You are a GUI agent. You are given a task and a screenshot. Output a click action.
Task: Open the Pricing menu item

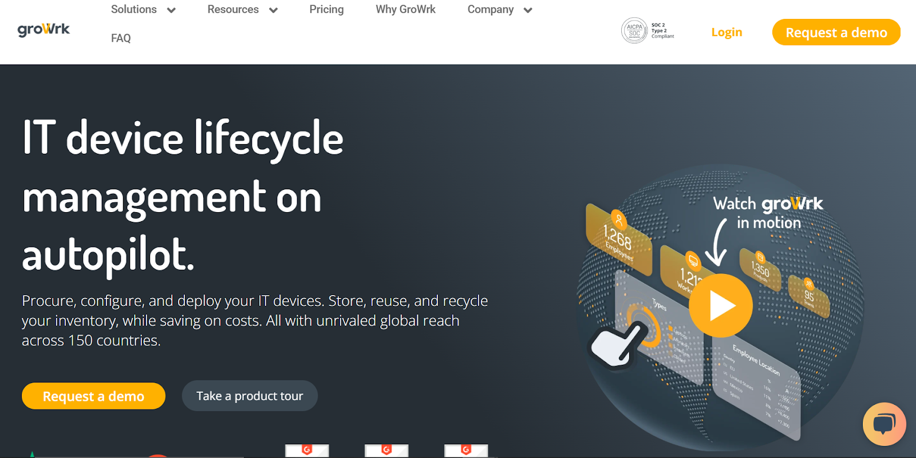(326, 10)
